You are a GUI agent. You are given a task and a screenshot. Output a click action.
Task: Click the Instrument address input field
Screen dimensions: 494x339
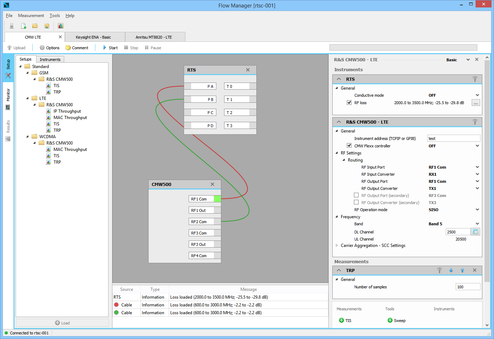tap(454, 139)
